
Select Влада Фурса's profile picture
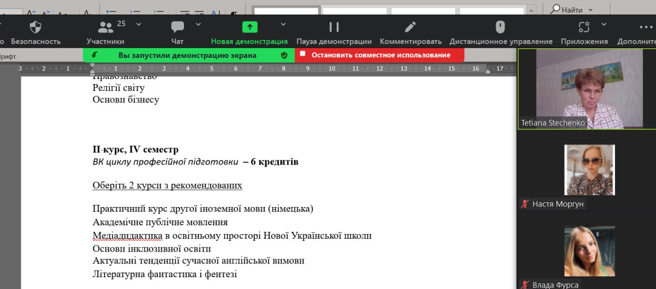589,251
